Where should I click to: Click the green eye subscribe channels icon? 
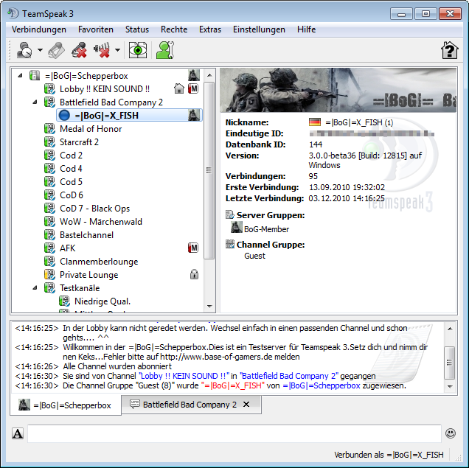click(137, 50)
